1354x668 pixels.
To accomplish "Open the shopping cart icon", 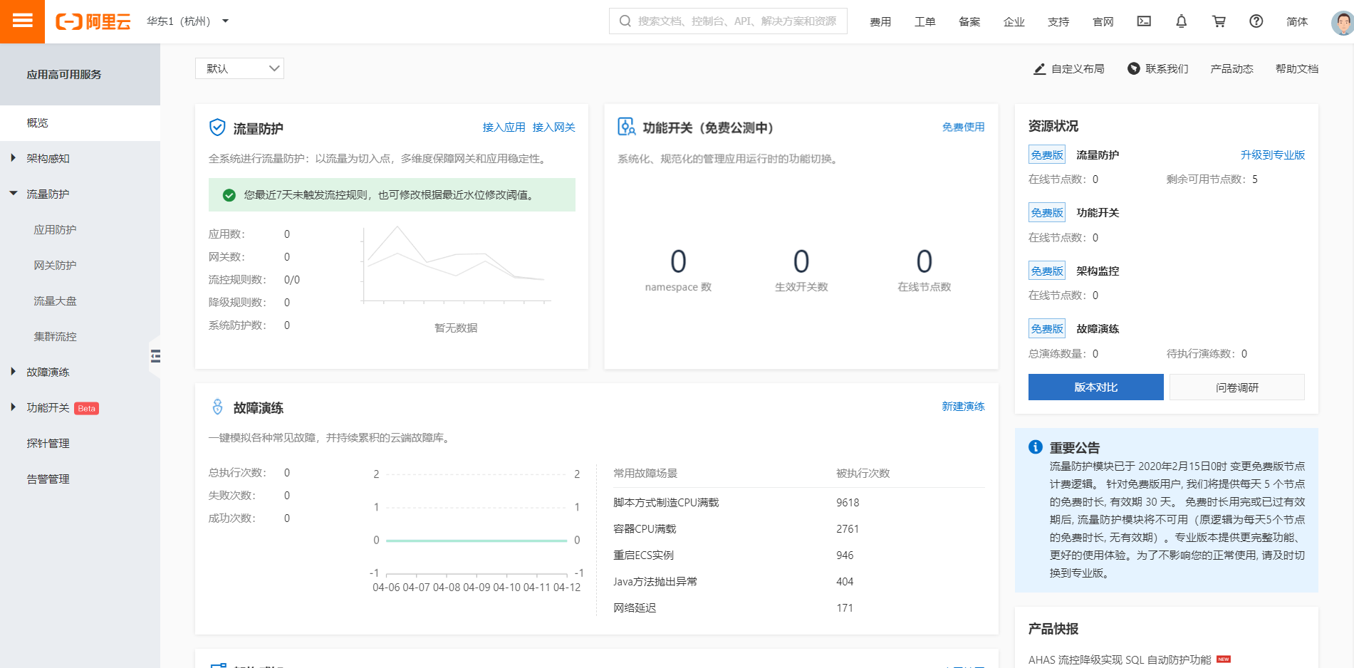I will point(1219,21).
